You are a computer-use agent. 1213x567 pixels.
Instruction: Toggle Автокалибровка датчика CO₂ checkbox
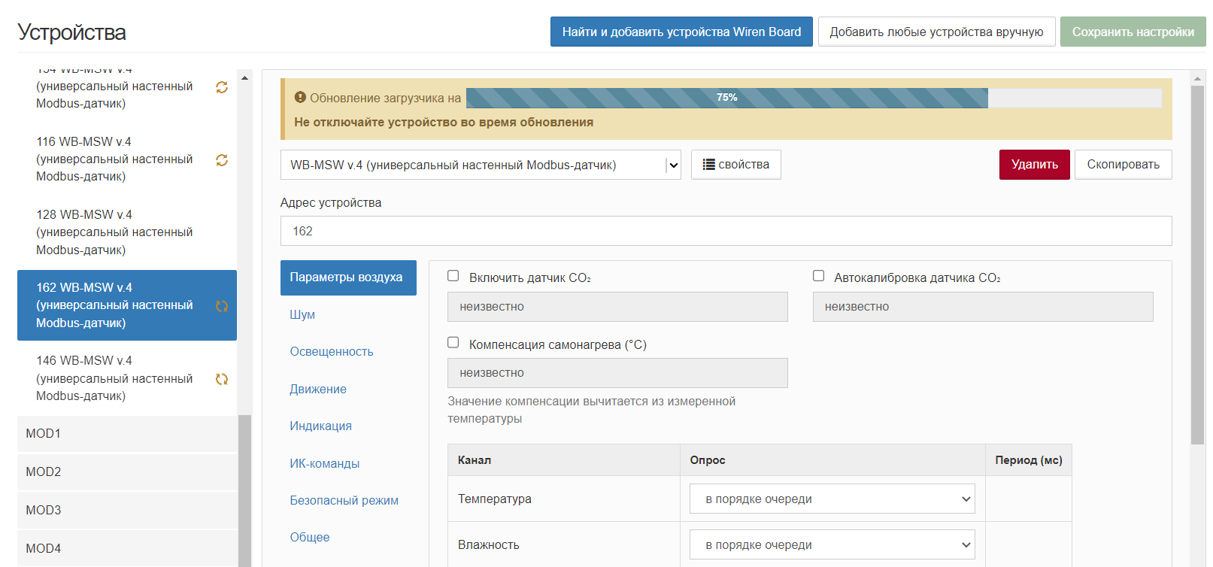coord(818,276)
